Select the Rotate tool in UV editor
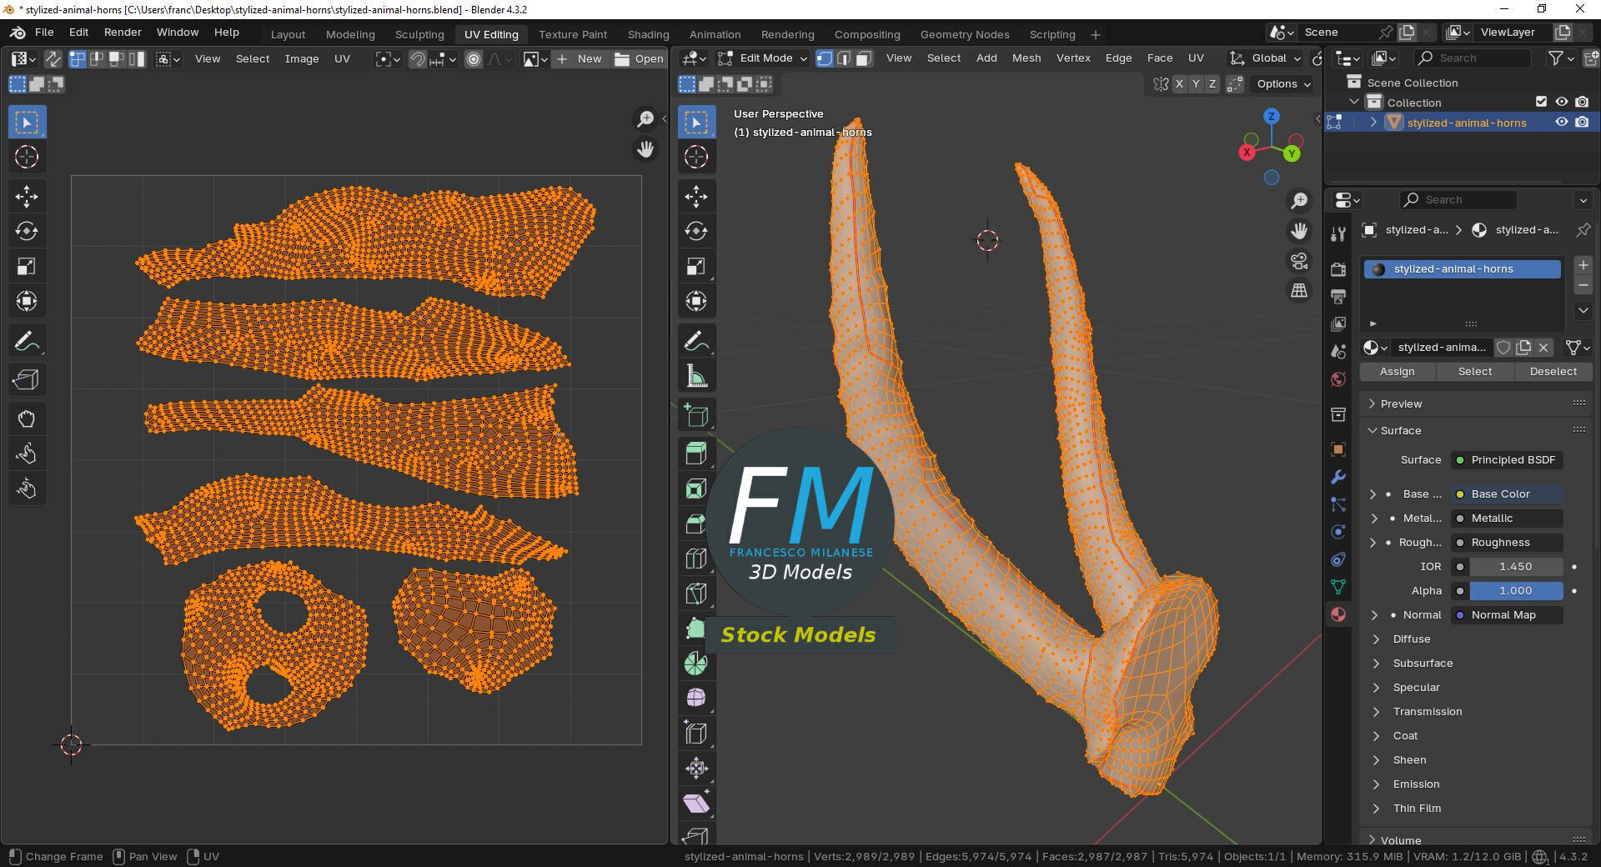Viewport: 1601px width, 867px height. 27,232
